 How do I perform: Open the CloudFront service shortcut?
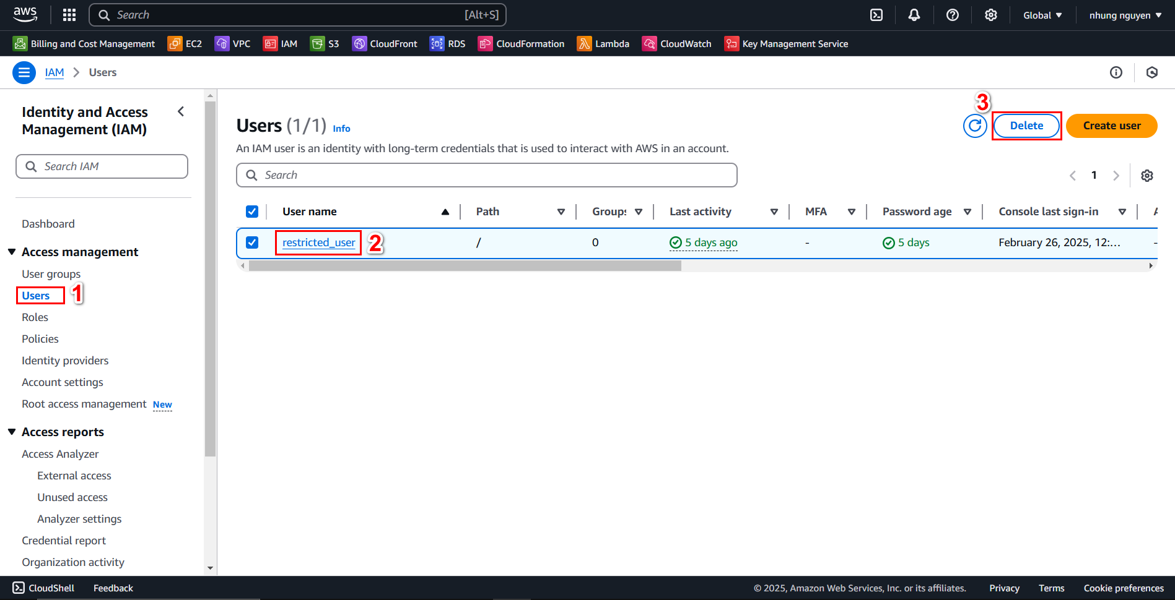pyautogui.click(x=385, y=44)
